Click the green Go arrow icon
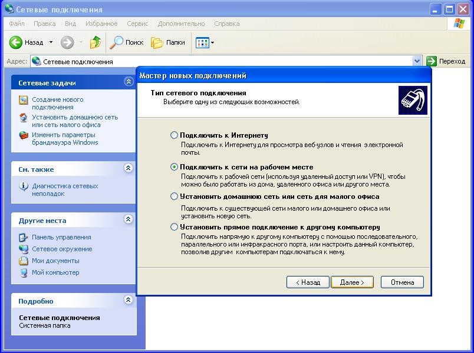Image resolution: width=474 pixels, height=353 pixels. (432, 61)
